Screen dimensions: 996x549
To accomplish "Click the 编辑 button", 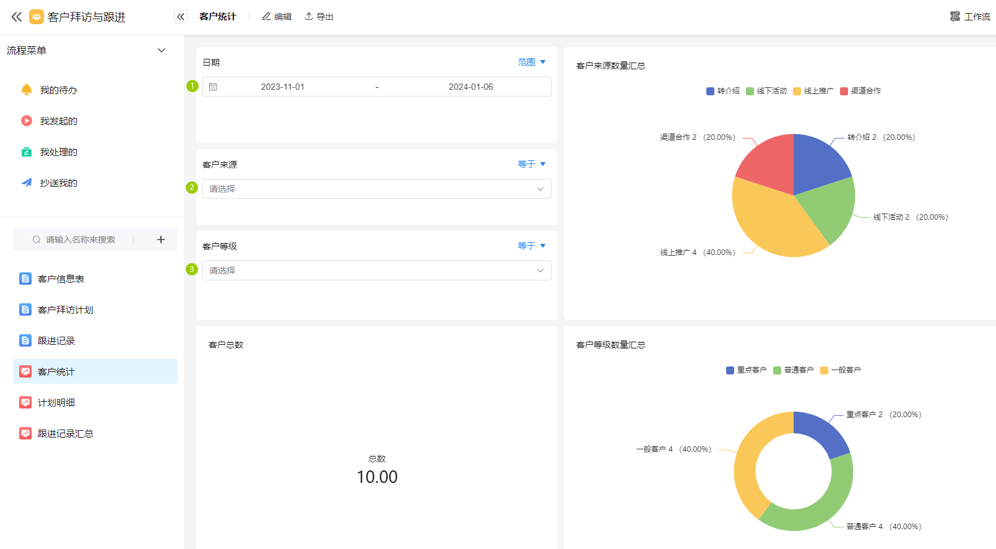I will [x=277, y=17].
